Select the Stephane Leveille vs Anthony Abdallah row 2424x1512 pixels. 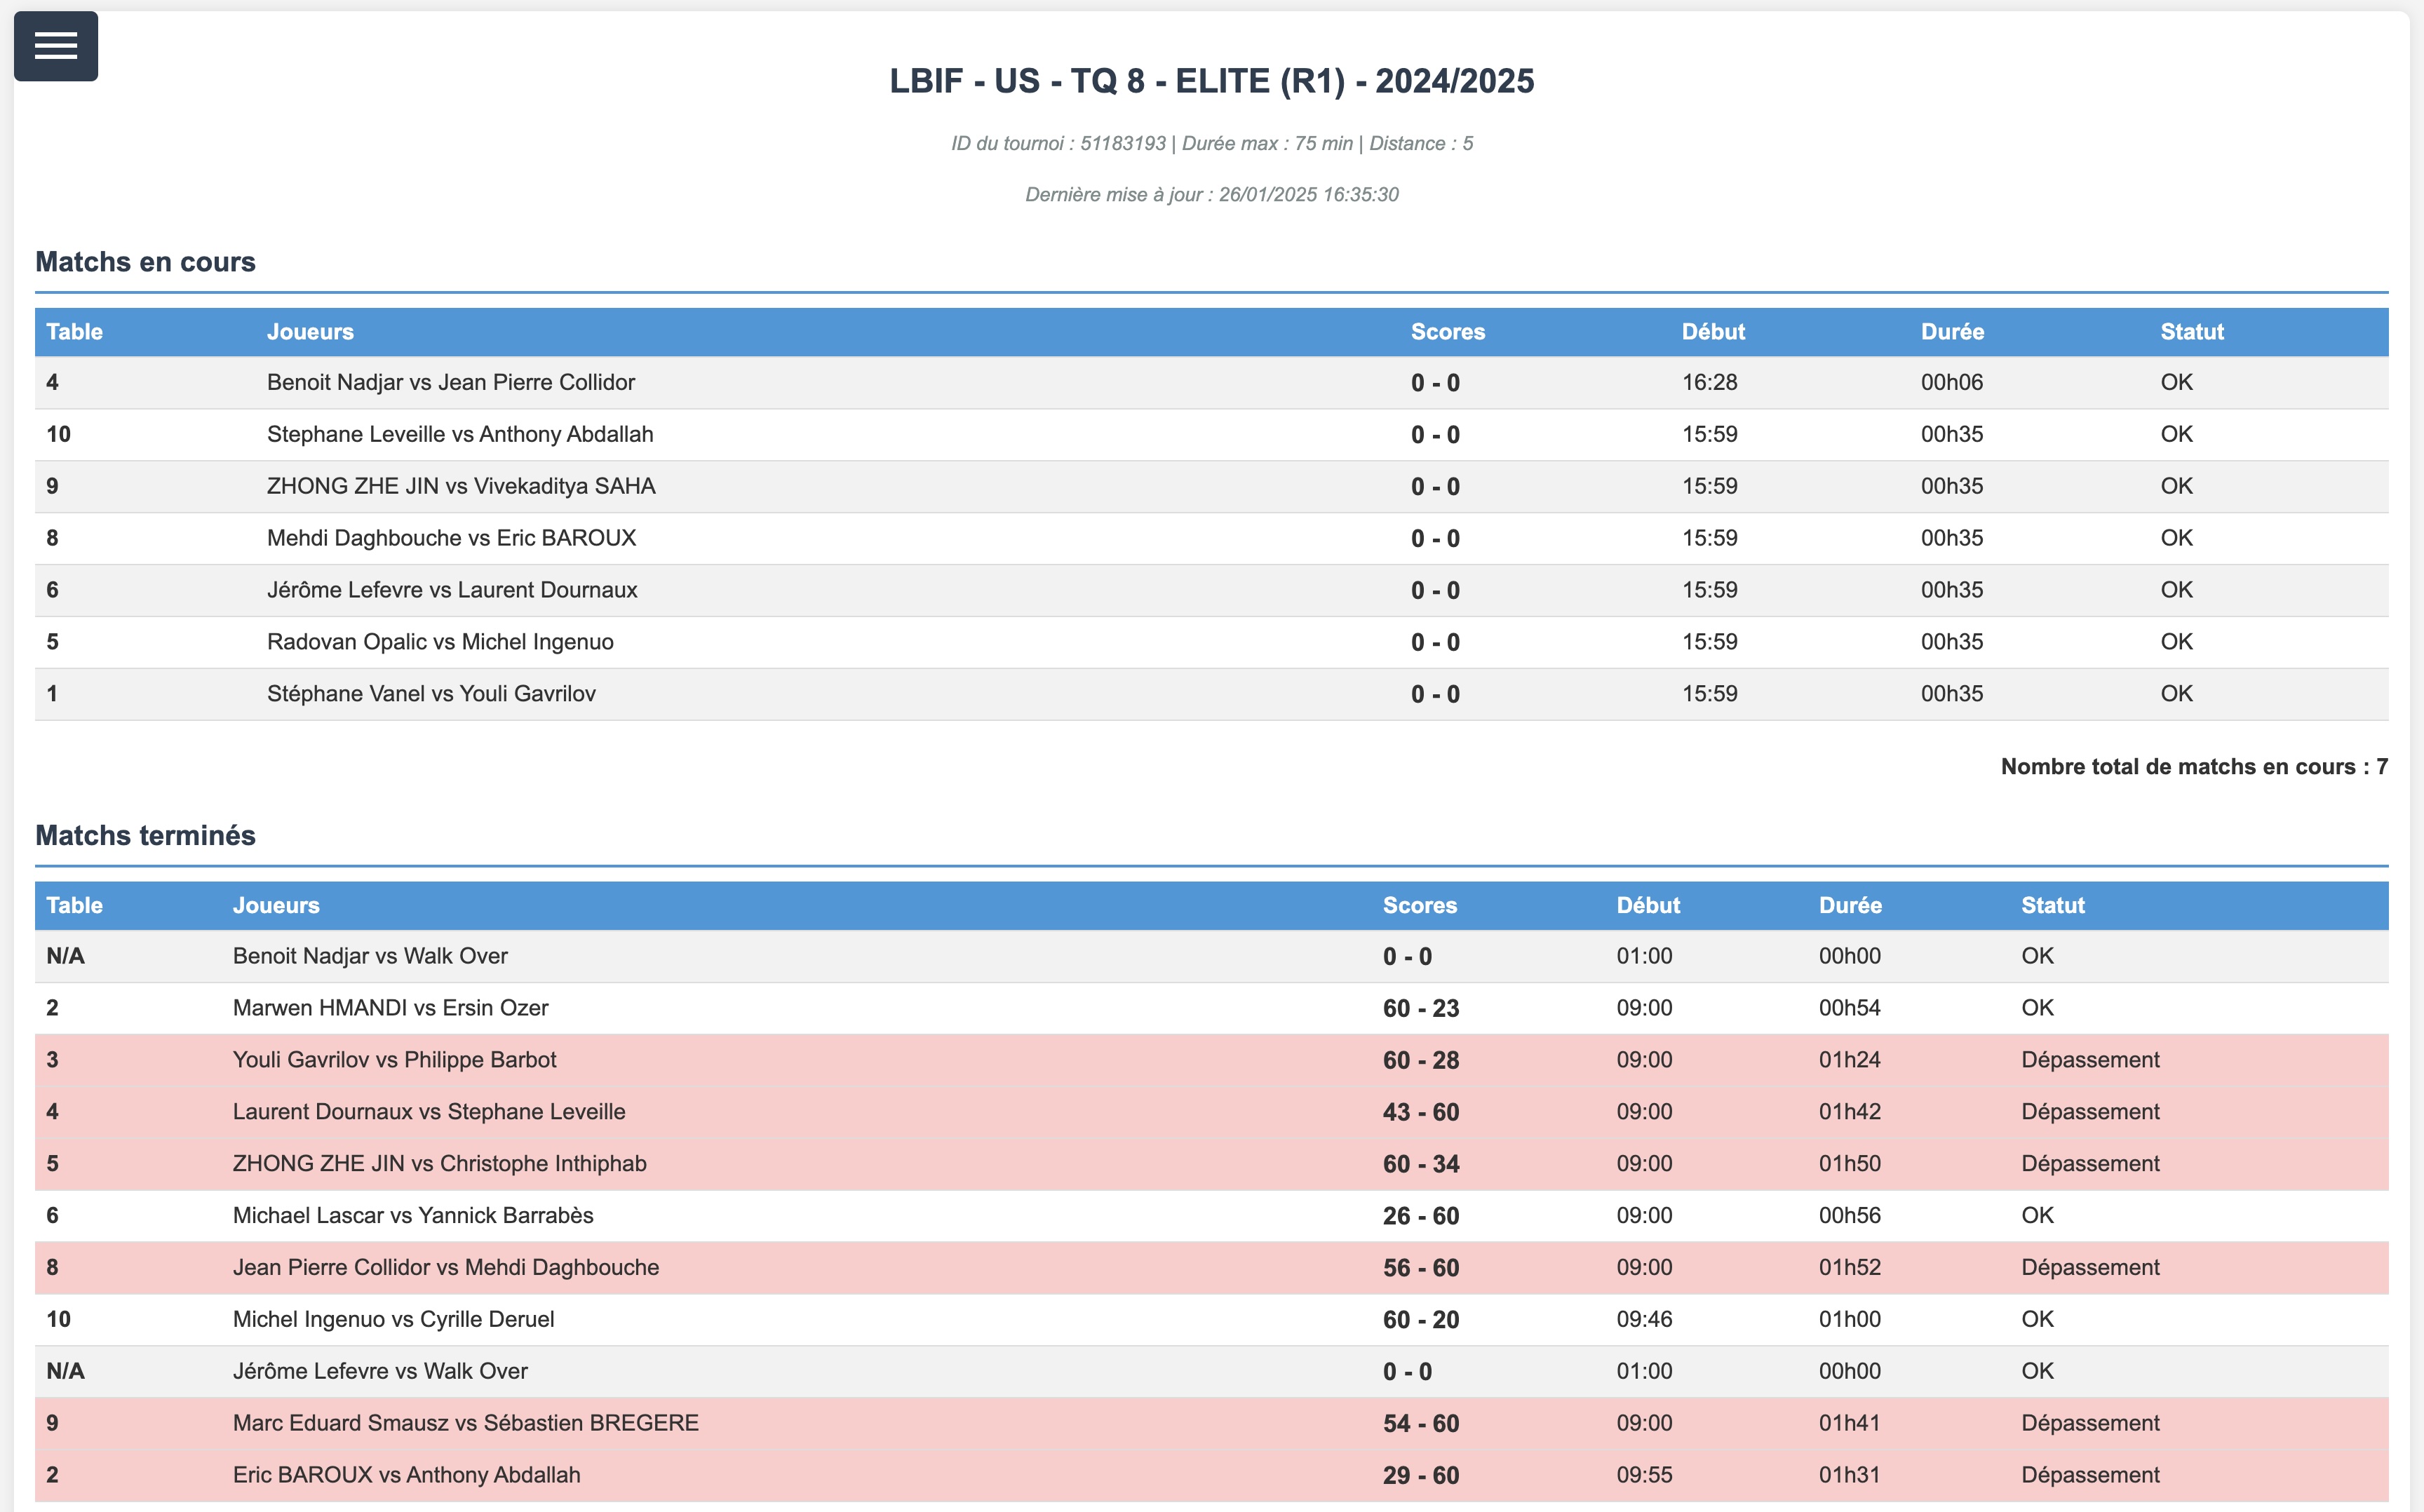(x=459, y=434)
